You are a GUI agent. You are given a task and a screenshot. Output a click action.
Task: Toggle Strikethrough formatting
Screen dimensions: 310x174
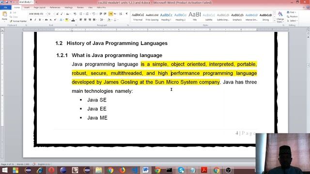[46, 20]
